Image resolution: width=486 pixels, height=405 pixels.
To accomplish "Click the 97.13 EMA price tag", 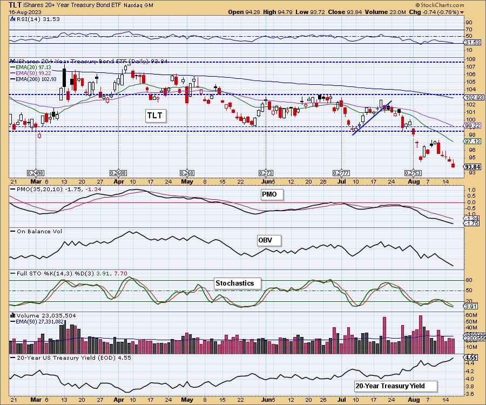I will click(x=473, y=141).
